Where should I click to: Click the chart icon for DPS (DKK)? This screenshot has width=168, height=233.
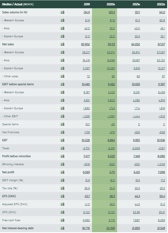(x=62, y=212)
